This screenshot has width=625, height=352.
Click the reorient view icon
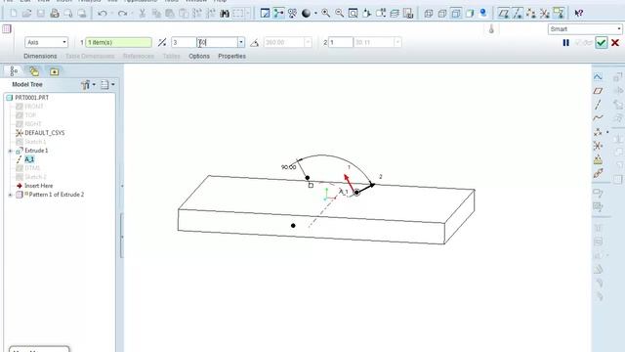pyautogui.click(x=367, y=13)
